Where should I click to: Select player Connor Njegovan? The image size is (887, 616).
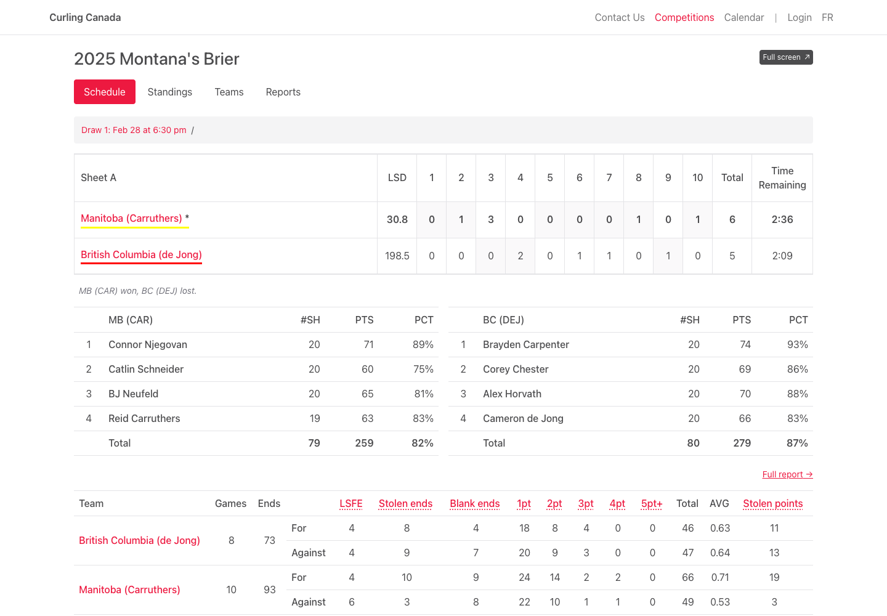click(148, 344)
